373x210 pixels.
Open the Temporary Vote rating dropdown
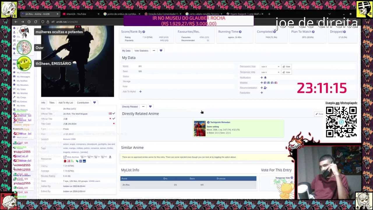point(270,72)
